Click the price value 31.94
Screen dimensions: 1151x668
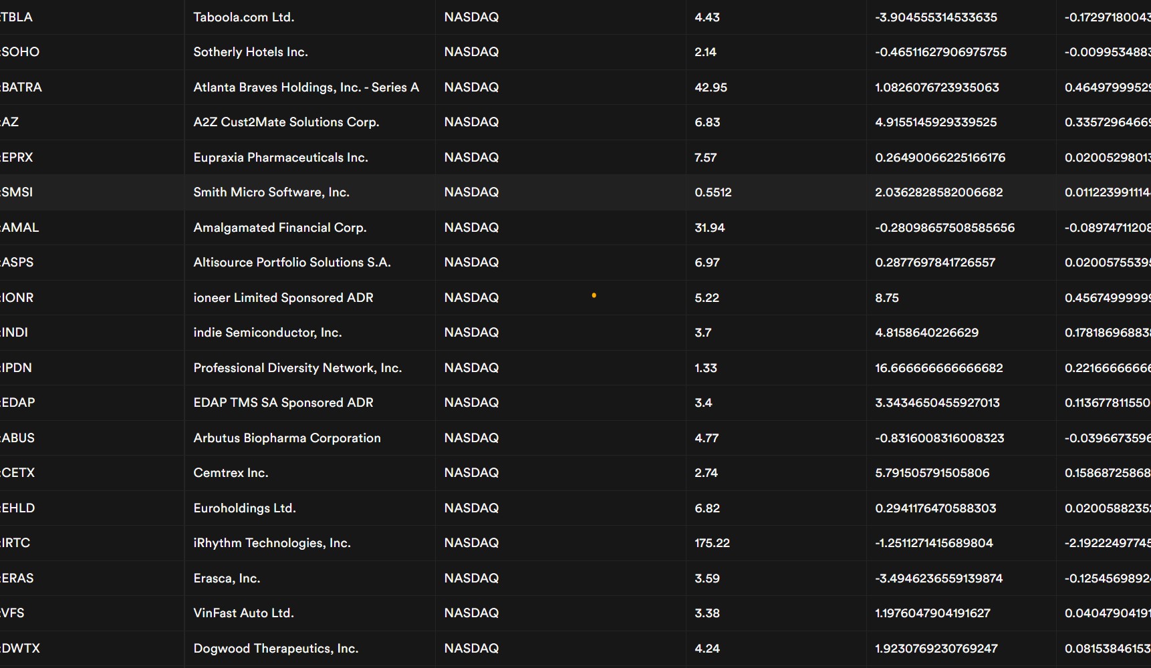(710, 228)
